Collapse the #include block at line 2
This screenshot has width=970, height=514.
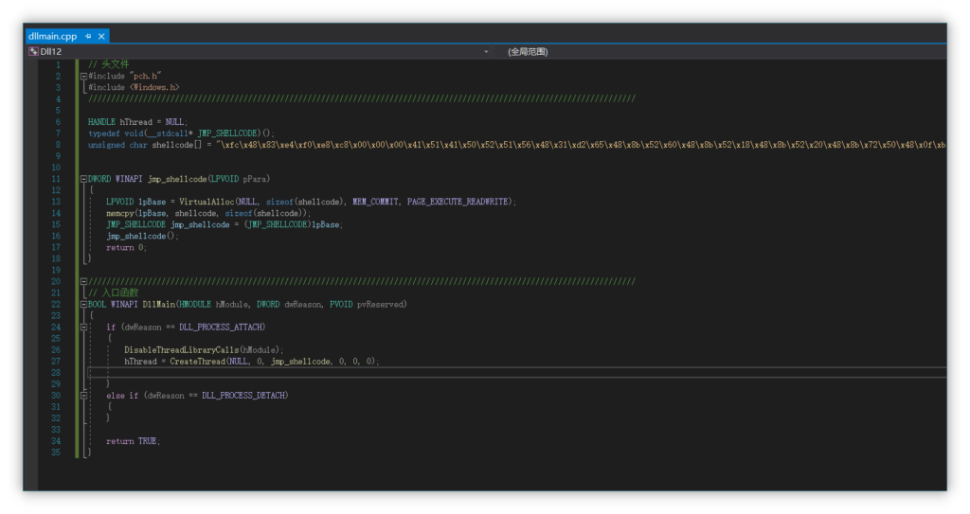point(83,76)
